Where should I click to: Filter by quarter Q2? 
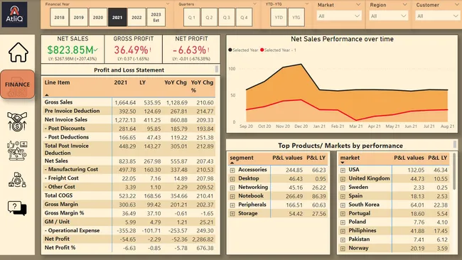click(209, 17)
